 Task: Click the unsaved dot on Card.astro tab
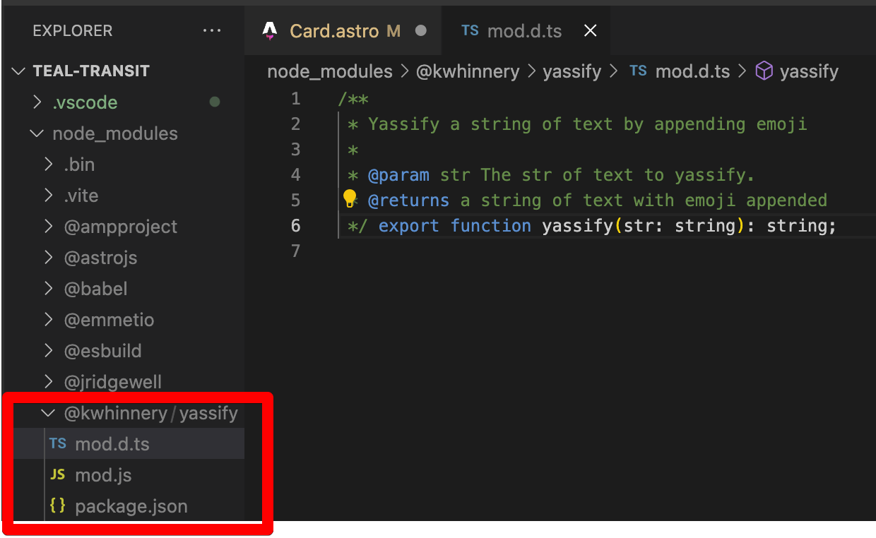[x=421, y=30]
